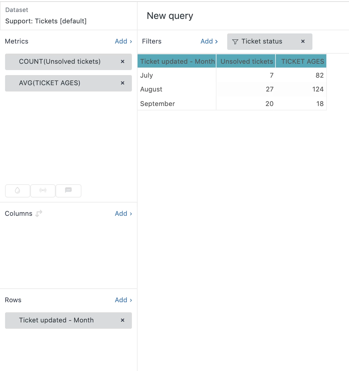Remove the Ticket status filter
This screenshot has width=349, height=371.
coord(303,41)
